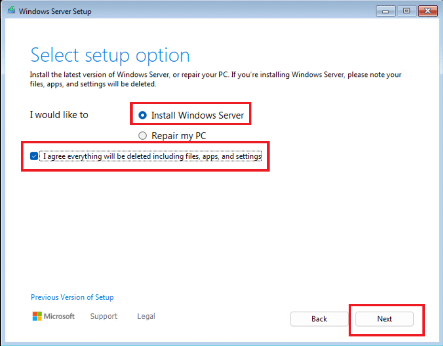The height and width of the screenshot is (346, 443).
Task: Click the Windows Server Setup title bar icon
Action: pos(11,11)
